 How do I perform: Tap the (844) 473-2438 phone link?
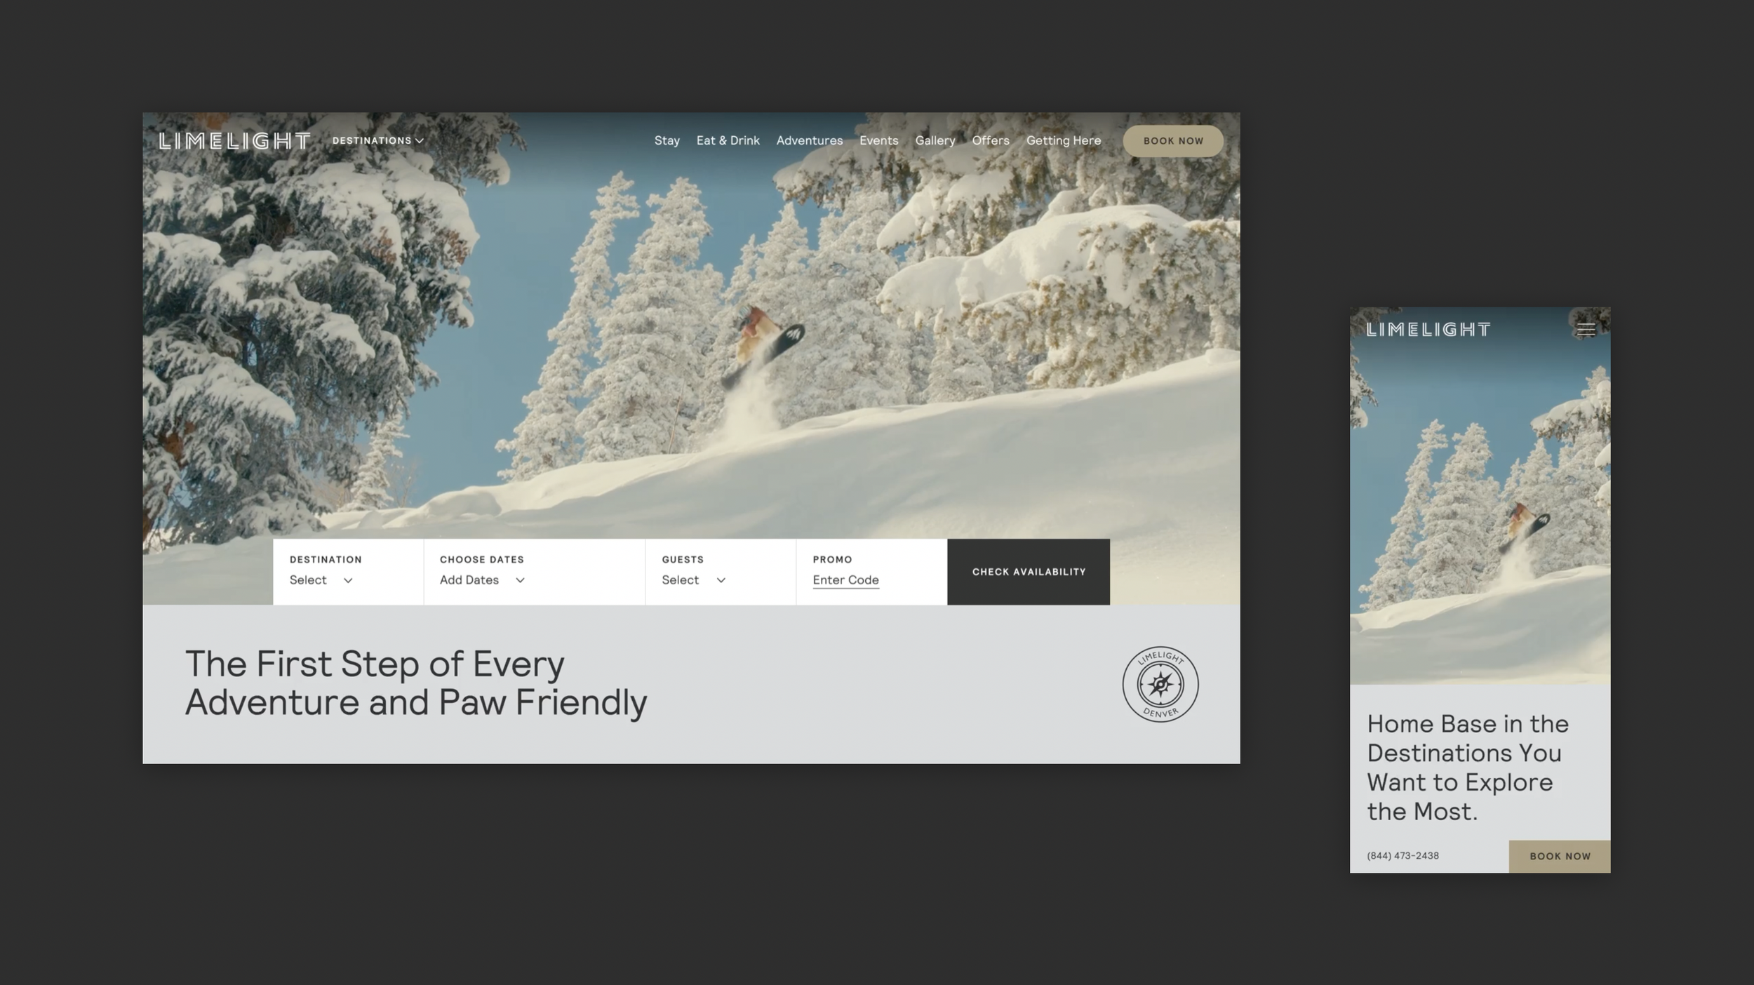[1402, 856]
